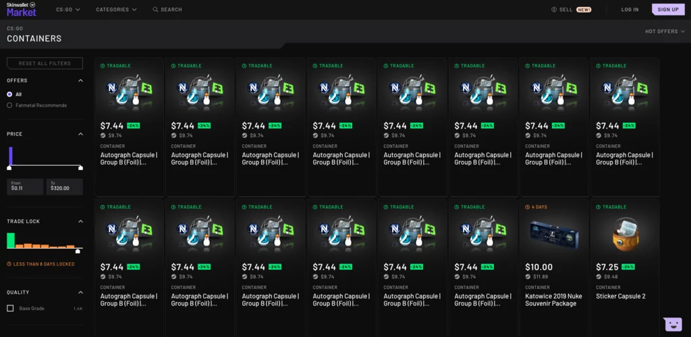
Task: Click Steam icon beside $11.89 price
Action: pyautogui.click(x=528, y=277)
